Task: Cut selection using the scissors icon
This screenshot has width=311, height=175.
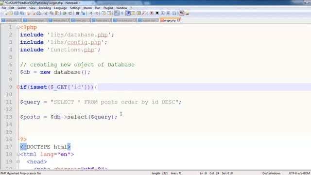Action: pos(46,13)
